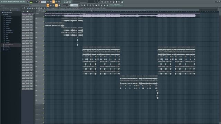Open the Dynamics folder in browser
Image resolution: width=221 pixels, height=124 pixels.
(x=8, y=22)
